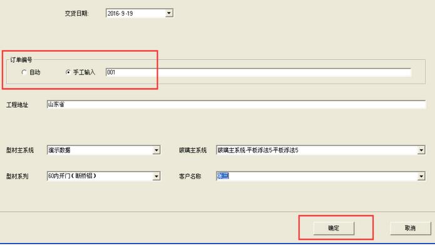Click the 客户名称 label
Viewport: 435px width, 246px height.
pyautogui.click(x=190, y=176)
